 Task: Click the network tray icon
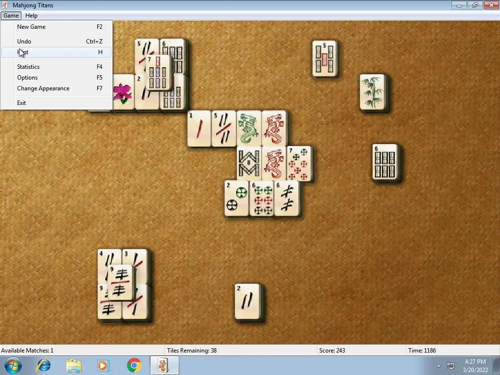[x=451, y=366]
